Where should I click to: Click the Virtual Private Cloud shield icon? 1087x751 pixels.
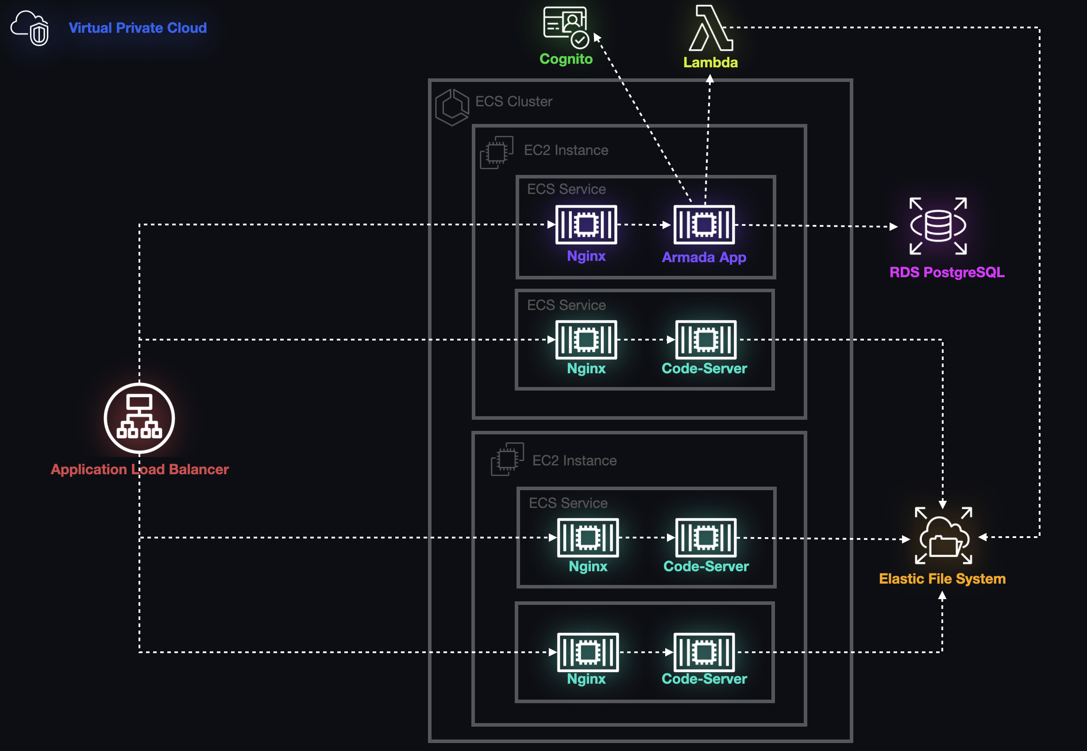[x=30, y=28]
